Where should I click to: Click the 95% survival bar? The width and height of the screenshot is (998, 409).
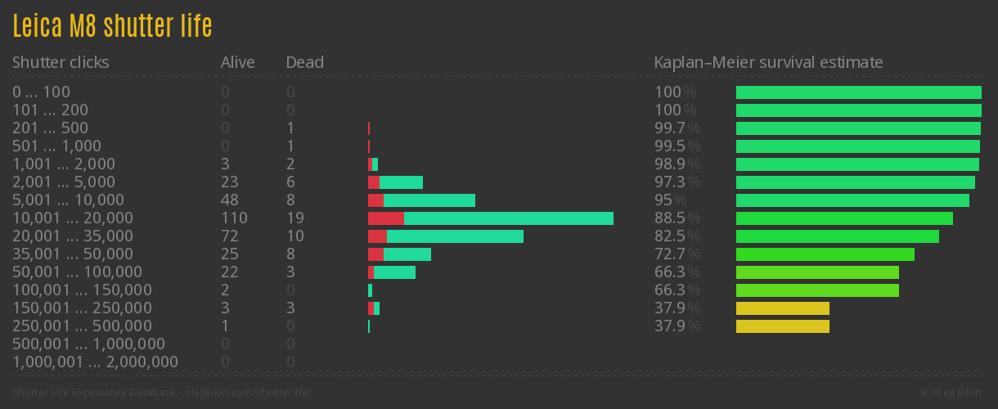[852, 200]
